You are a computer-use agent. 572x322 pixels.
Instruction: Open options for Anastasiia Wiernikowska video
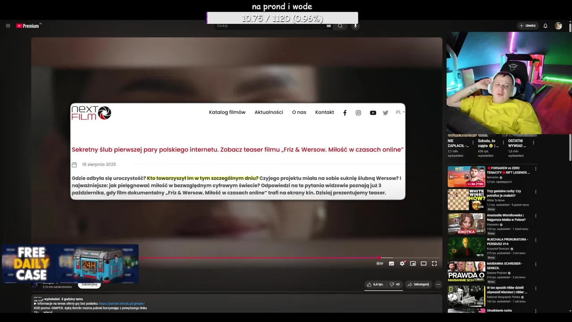pyautogui.click(x=535, y=216)
